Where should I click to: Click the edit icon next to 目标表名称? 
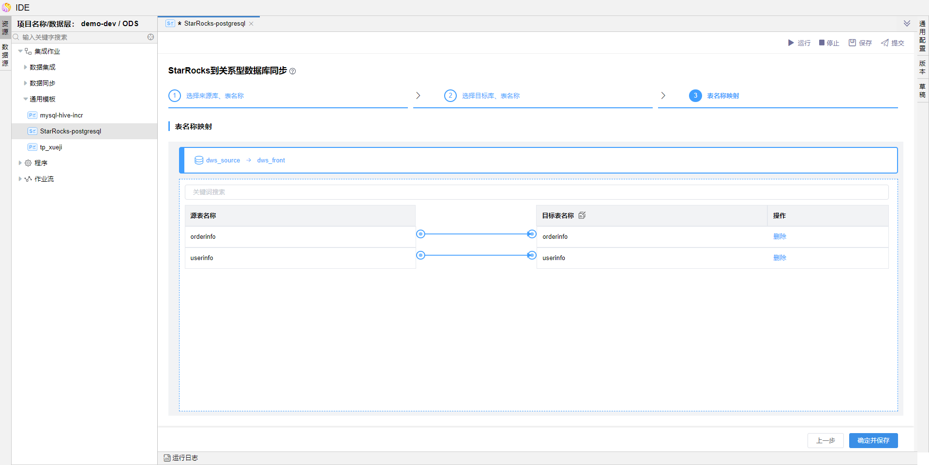[x=582, y=216]
